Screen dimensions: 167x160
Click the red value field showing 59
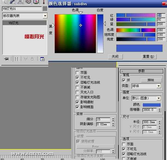point(161,15)
